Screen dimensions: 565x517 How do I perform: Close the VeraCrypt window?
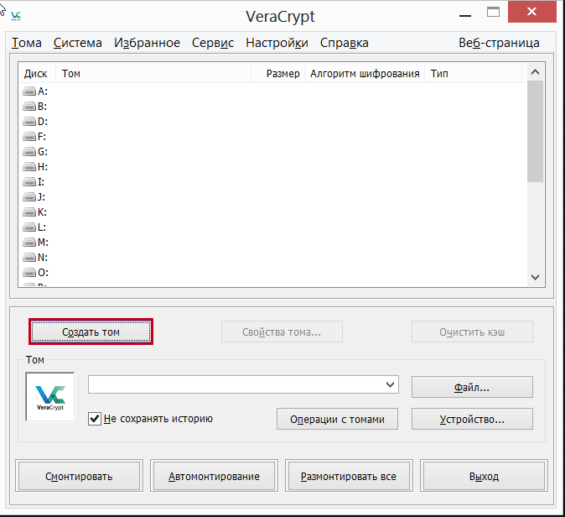coord(531,13)
